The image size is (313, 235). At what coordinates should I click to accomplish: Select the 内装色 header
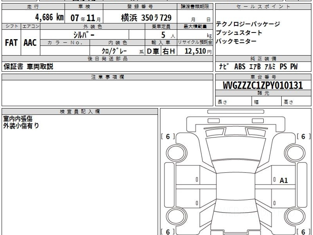[x=118, y=43]
